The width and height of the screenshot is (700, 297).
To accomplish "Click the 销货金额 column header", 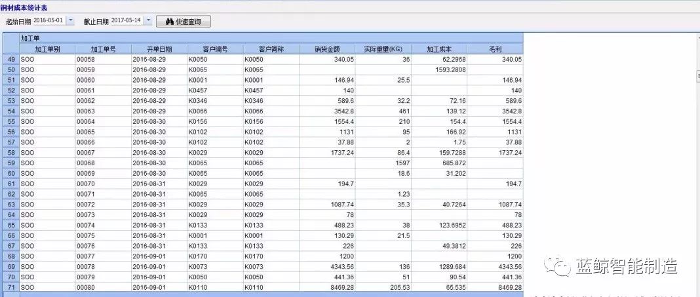I will pyautogui.click(x=327, y=49).
